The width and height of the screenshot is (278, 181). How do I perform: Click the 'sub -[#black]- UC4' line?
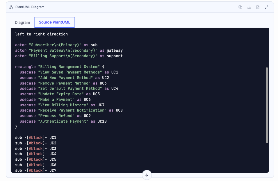[x=36, y=154]
